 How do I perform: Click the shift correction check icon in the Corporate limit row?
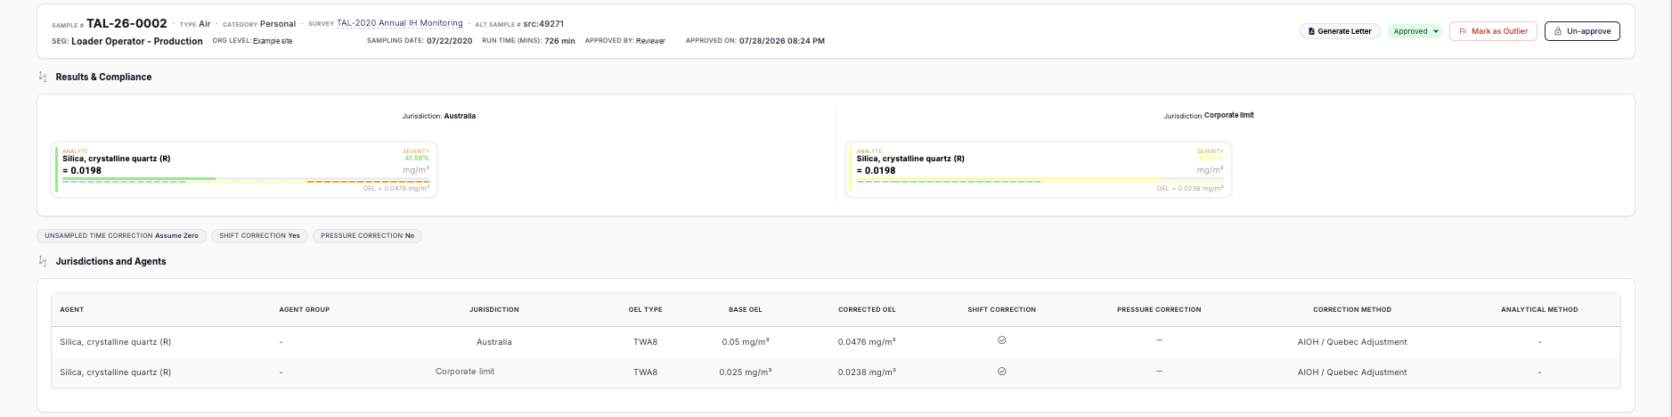click(x=1002, y=372)
